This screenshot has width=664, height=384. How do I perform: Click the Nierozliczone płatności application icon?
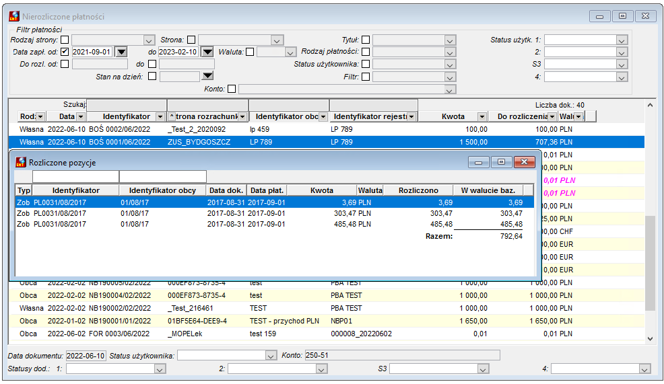tap(14, 17)
